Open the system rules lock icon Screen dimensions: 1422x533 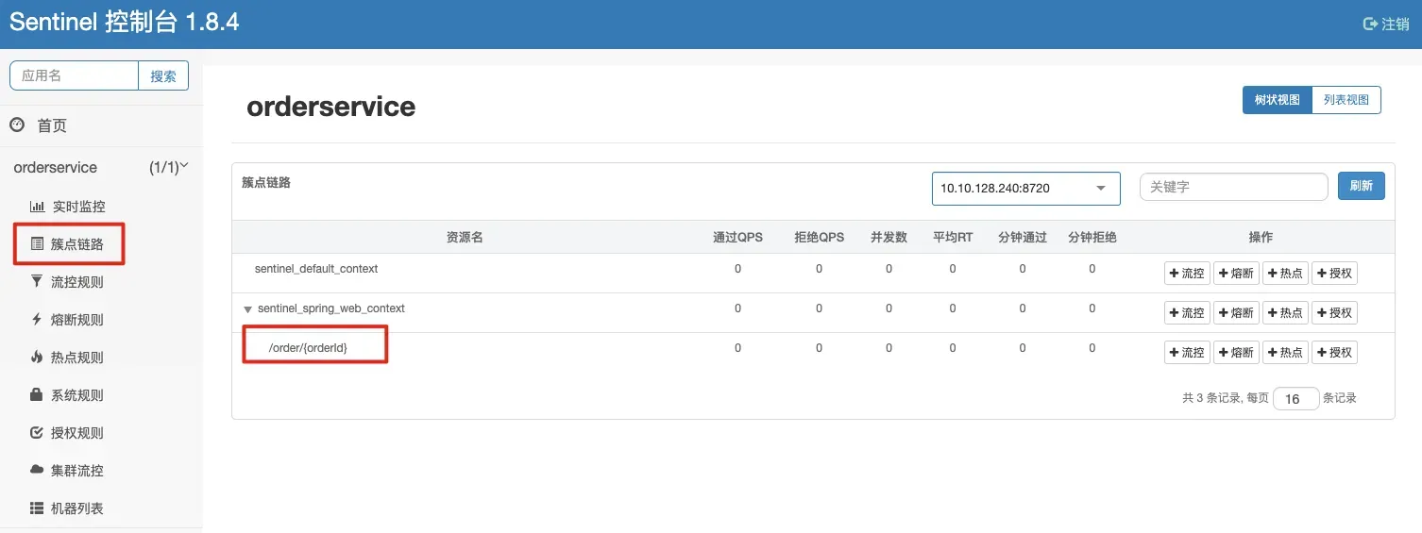pos(37,395)
